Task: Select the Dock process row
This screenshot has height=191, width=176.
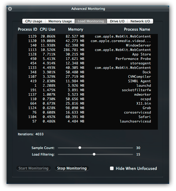Action: click(87, 72)
